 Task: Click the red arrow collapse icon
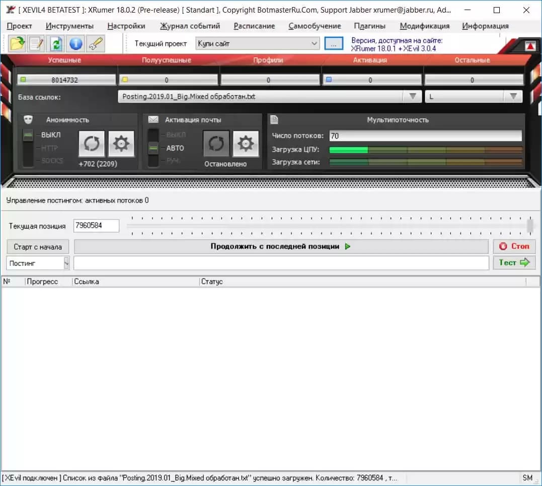pyautogui.click(x=530, y=45)
